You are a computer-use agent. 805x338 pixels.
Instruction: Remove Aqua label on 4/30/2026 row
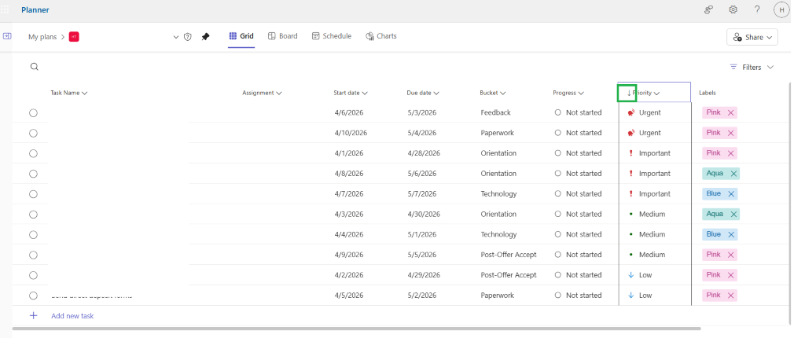(x=733, y=215)
